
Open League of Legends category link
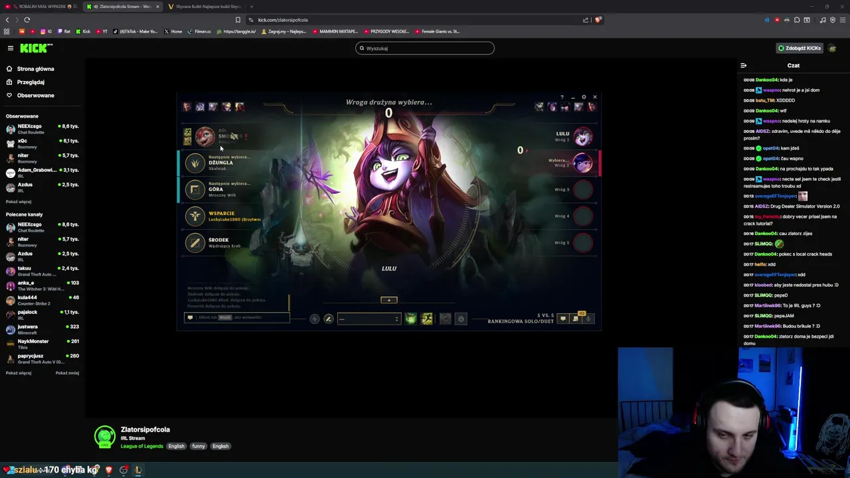click(141, 446)
